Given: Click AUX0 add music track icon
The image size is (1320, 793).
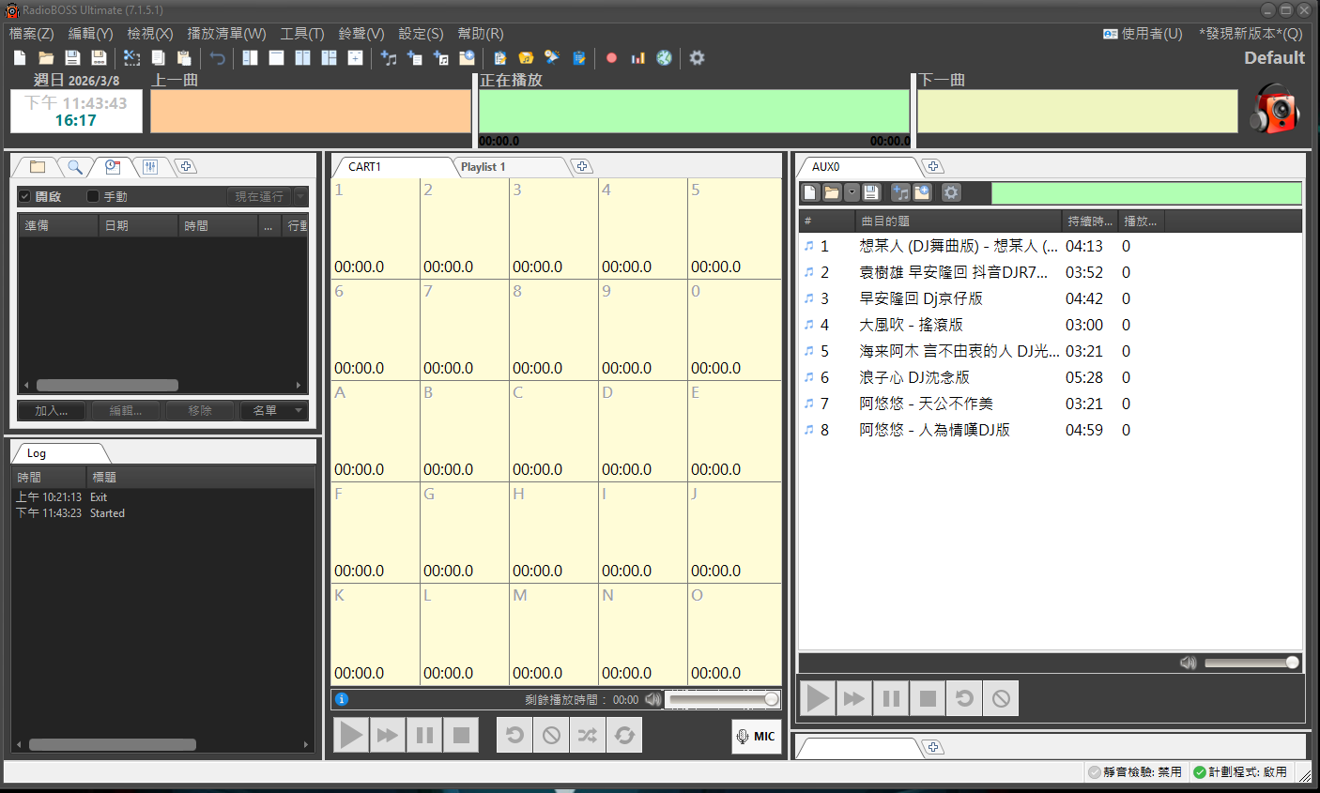Looking at the screenshot, I should (x=901, y=192).
